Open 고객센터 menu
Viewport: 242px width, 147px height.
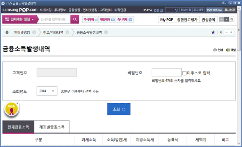point(106,10)
